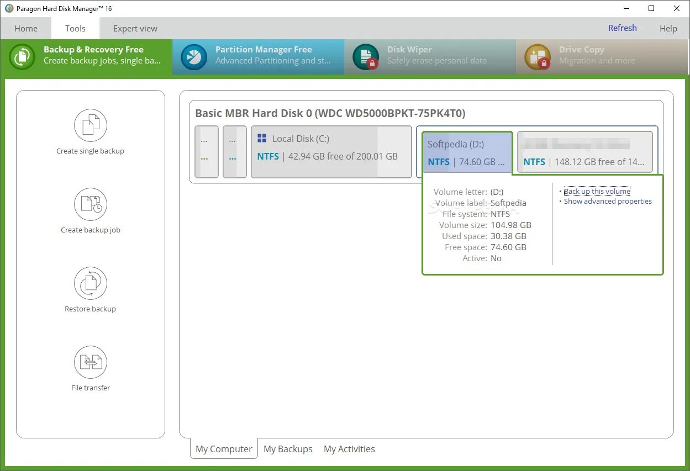The image size is (690, 471).
Task: Minimize the Paragon Hard Disk Manager window
Action: click(626, 8)
